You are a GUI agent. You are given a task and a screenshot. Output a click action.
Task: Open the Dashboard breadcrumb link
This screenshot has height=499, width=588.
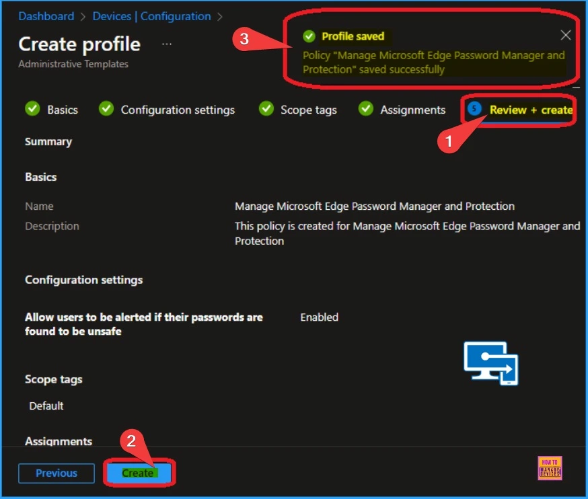point(46,16)
